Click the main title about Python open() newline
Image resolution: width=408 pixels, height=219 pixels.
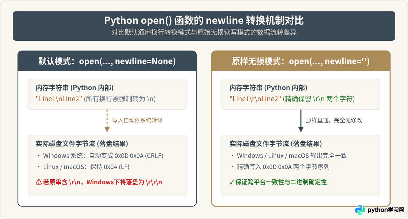click(x=204, y=21)
